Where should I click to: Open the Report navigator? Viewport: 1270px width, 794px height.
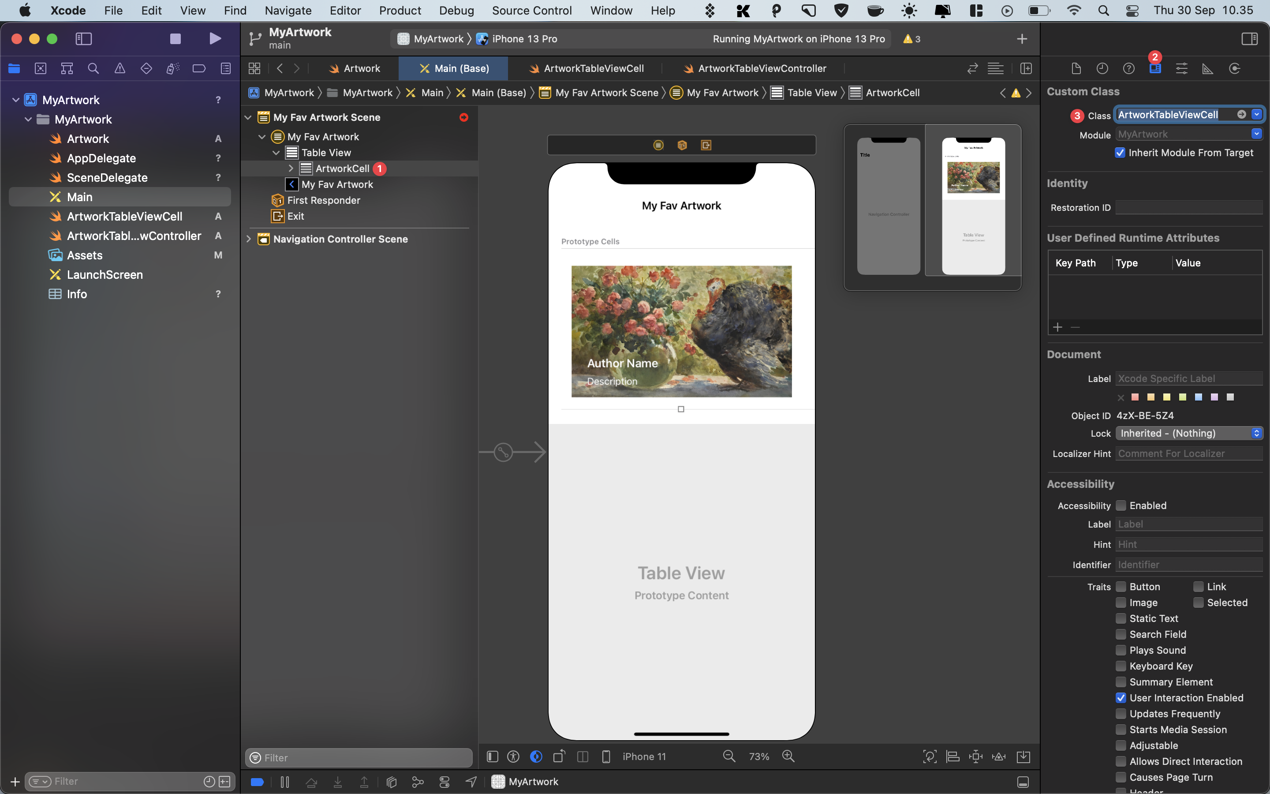coord(226,68)
